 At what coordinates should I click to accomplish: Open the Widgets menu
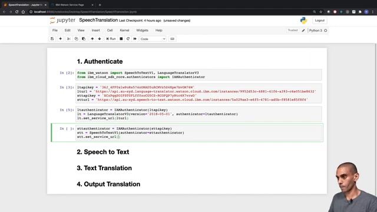(x=142, y=30)
